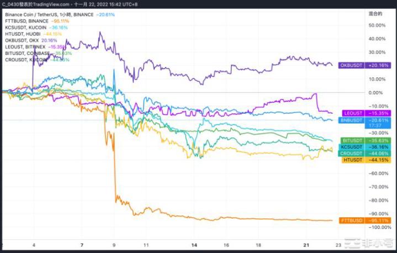The height and width of the screenshot is (253, 397).
Task: Select the OKBUSDT, OKX legend row
Action: click(22, 40)
